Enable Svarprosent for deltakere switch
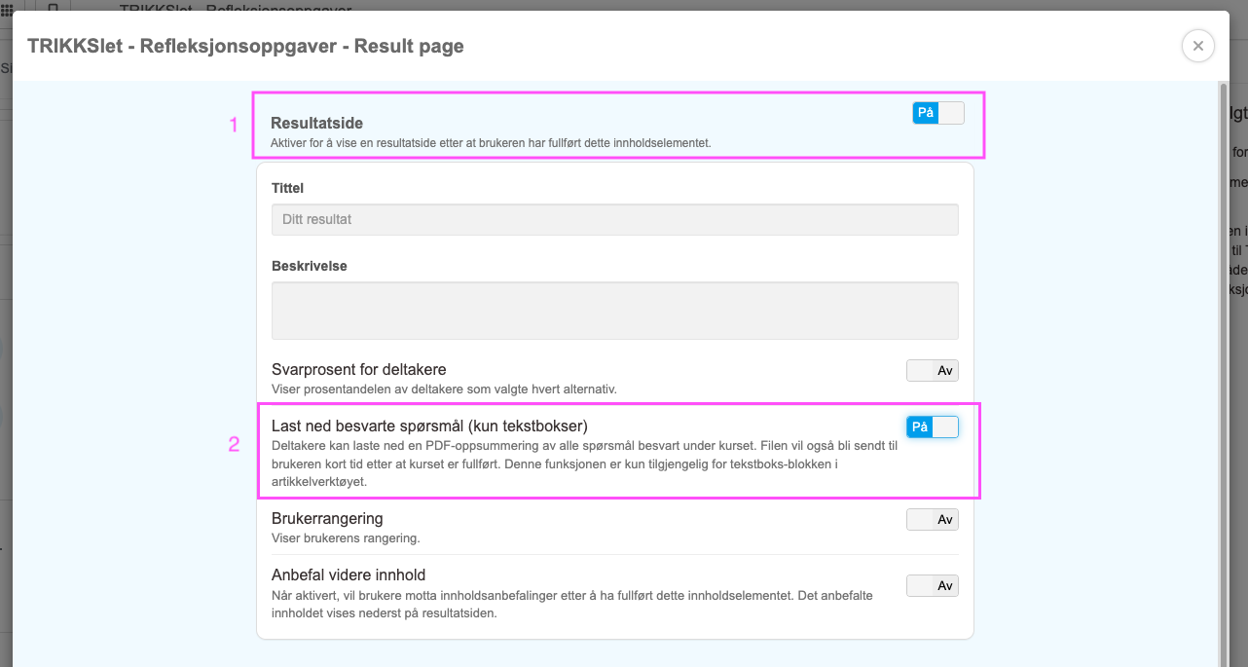The image size is (1248, 667). [933, 370]
